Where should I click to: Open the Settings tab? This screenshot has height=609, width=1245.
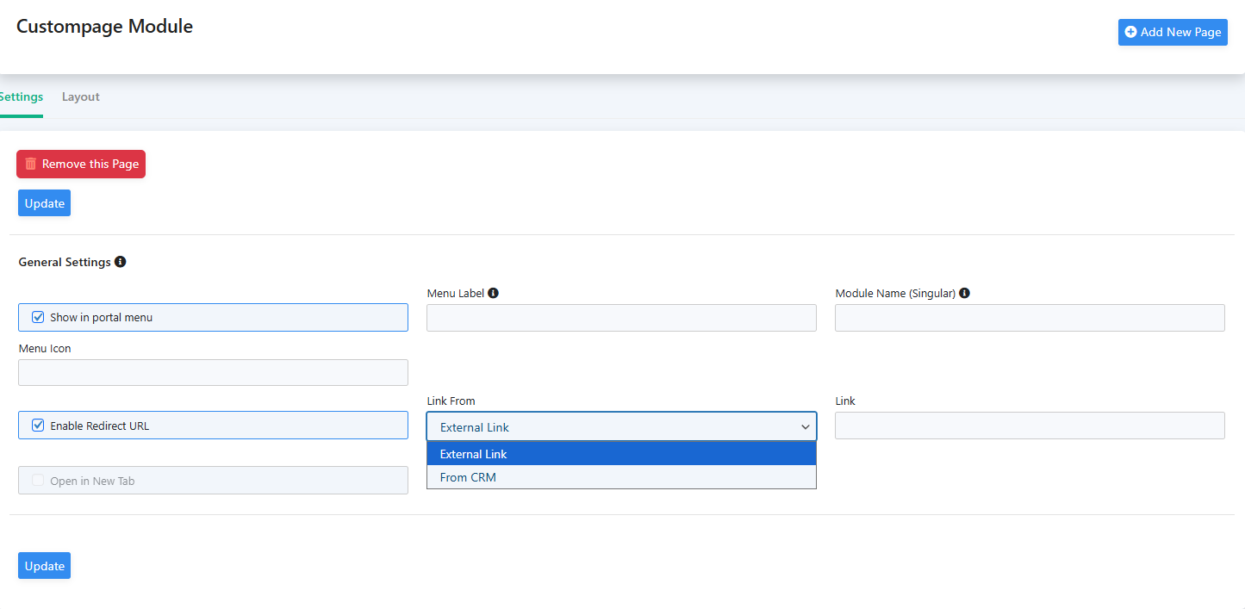click(21, 97)
